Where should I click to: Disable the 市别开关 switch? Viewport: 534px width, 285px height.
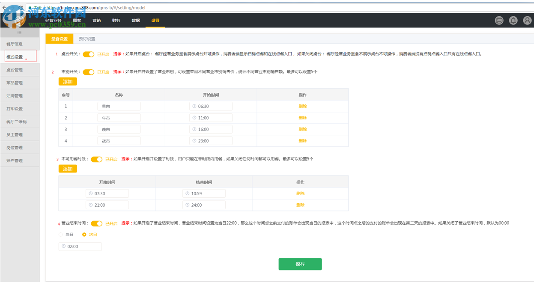pyautogui.click(x=88, y=72)
